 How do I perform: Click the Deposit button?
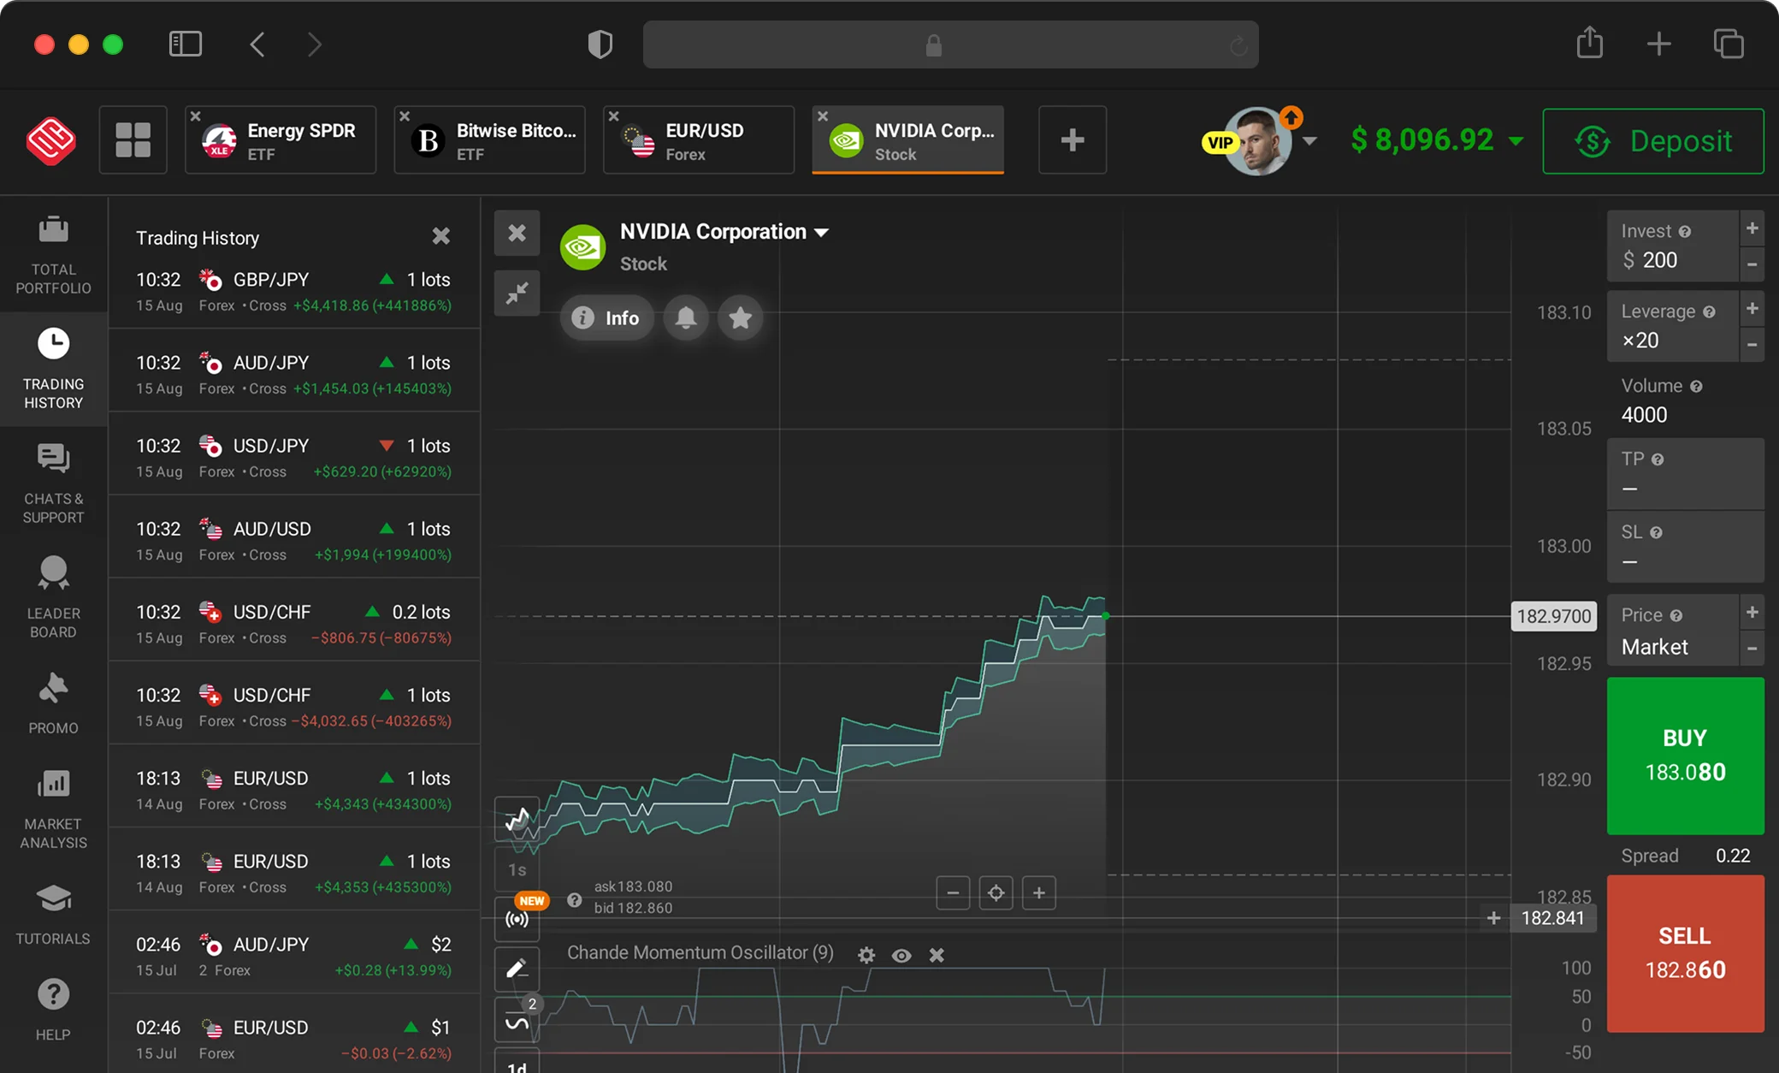point(1652,141)
